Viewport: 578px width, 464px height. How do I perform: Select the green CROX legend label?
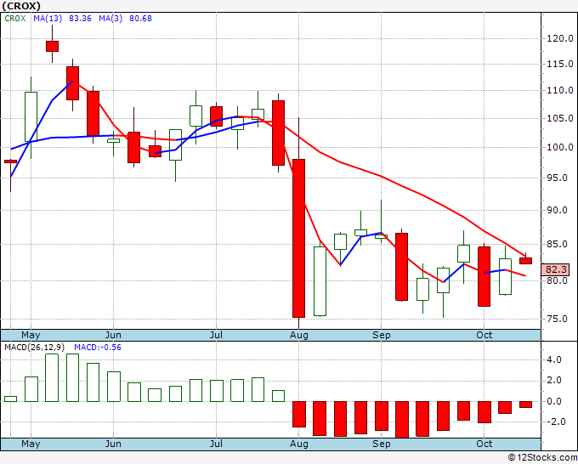[15, 19]
